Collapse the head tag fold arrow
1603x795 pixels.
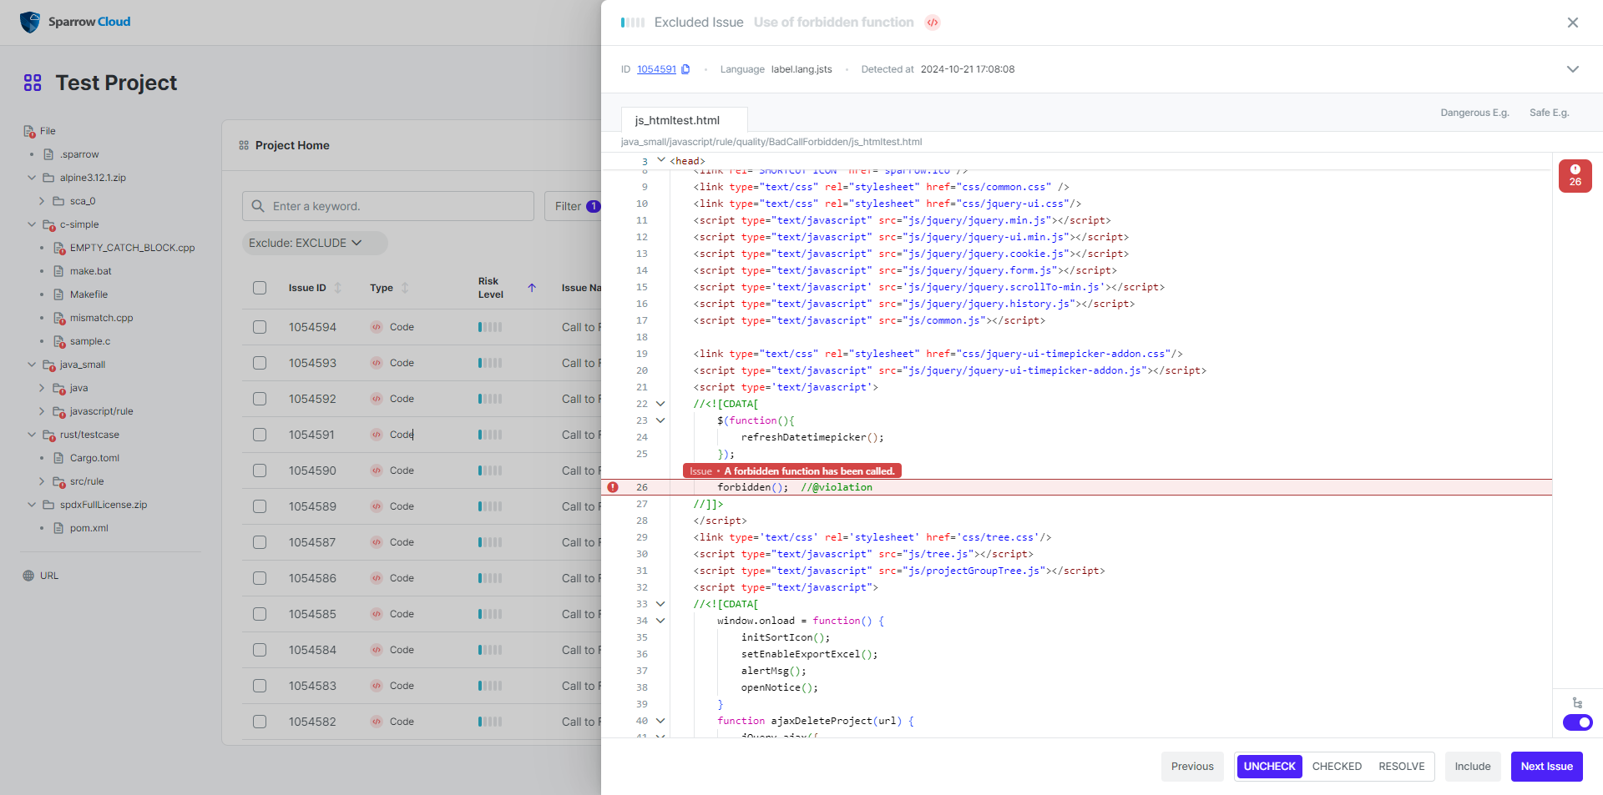(660, 160)
